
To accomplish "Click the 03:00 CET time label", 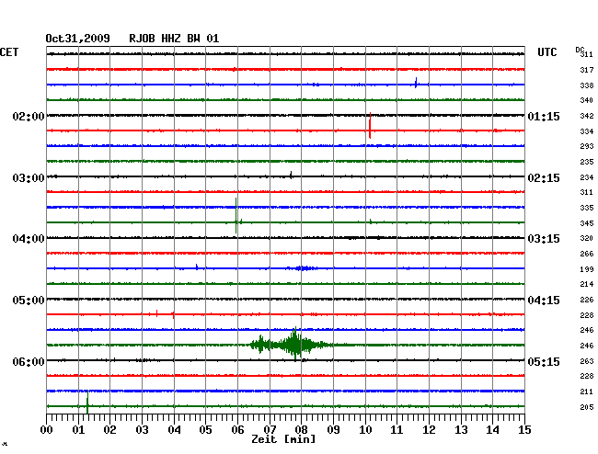I will pyautogui.click(x=29, y=178).
